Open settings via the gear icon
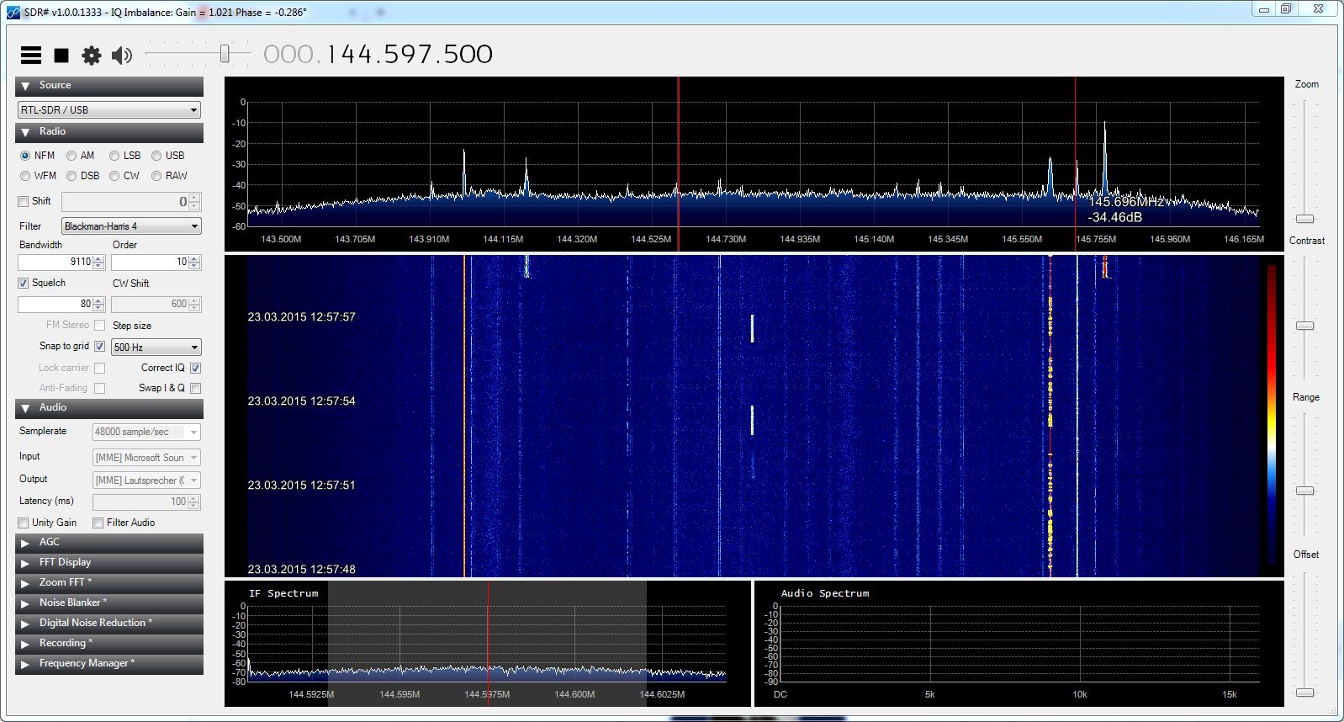This screenshot has height=722, width=1344. pos(91,56)
